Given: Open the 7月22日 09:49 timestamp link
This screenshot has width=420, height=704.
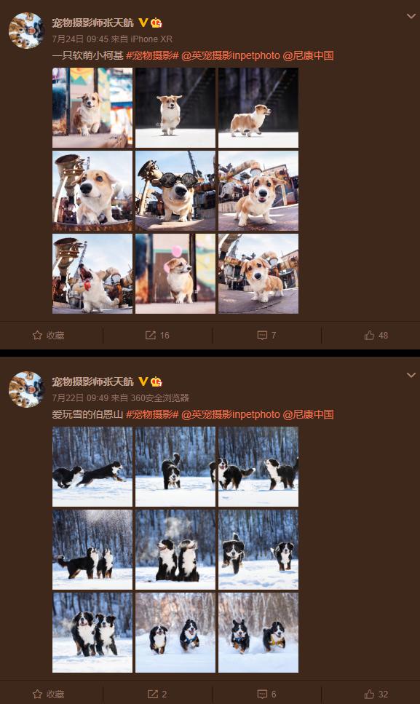Looking at the screenshot, I should (80, 398).
